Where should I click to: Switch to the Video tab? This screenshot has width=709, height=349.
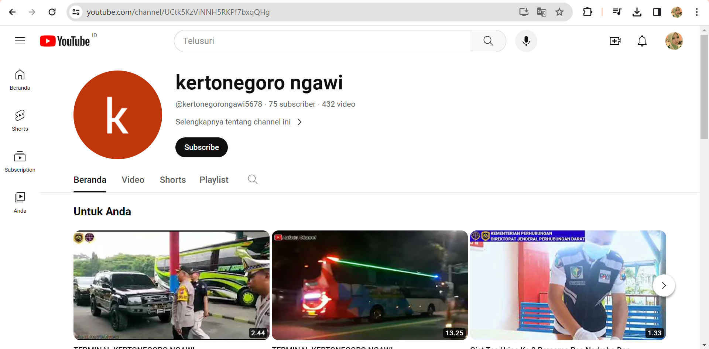coord(133,180)
